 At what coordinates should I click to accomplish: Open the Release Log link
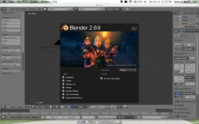(x=71, y=84)
